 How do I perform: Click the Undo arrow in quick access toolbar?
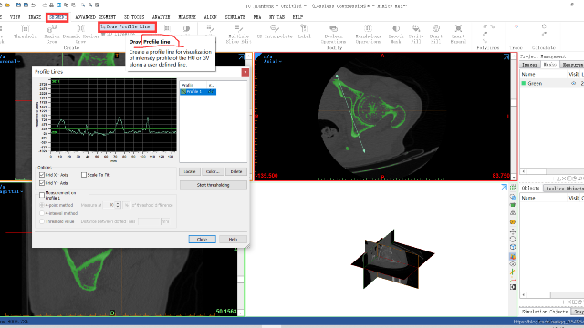point(34,5)
